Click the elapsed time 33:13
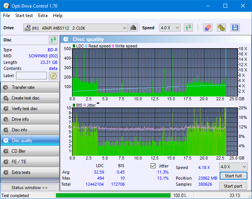The image size is (252, 199). pos(234,196)
